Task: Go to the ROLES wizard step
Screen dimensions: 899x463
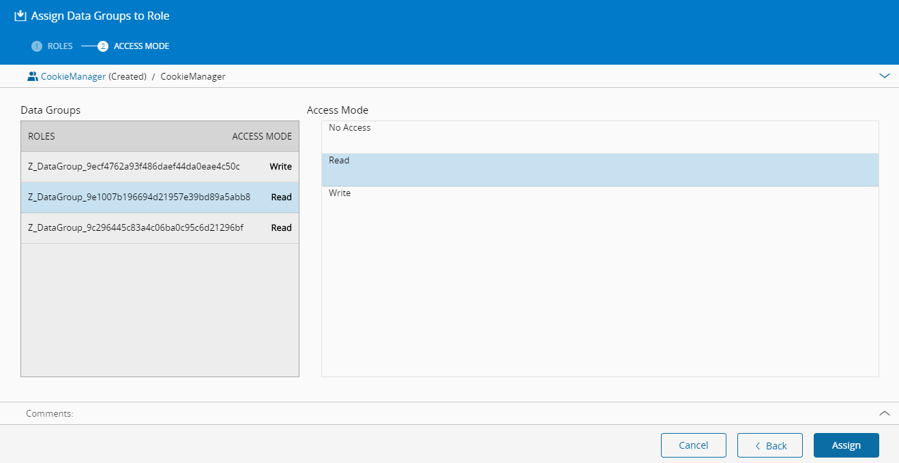Action: [60, 46]
